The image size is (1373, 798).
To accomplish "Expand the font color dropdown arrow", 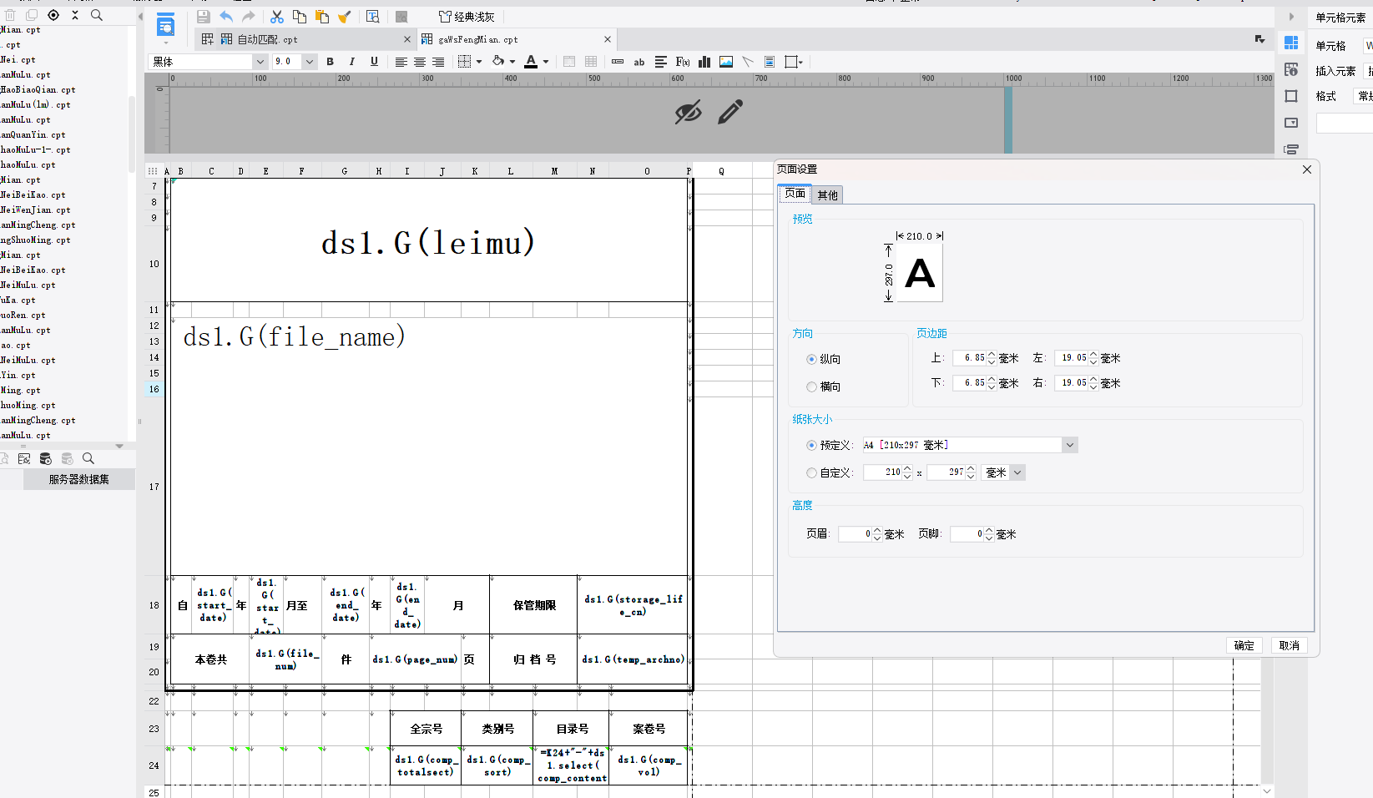I will [546, 62].
